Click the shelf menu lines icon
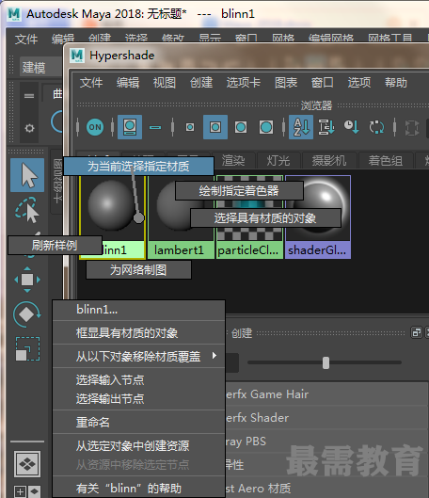Screen dimensions: 429x498 pos(29,96)
